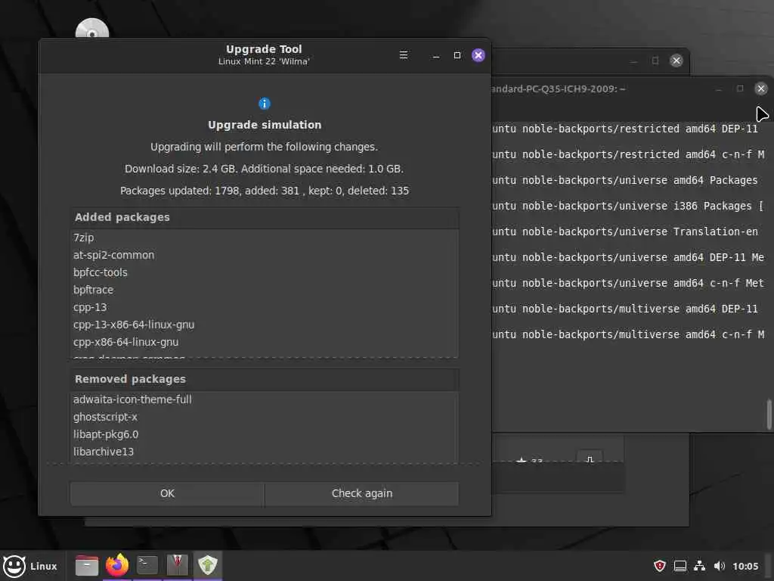The width and height of the screenshot is (774, 581).
Task: Click the display tray icon in the panel
Action: tap(680, 566)
